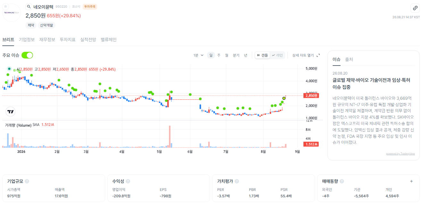Click the 개인 value 4,594주
Viewport: 422px width, 204px height.
[392, 196]
